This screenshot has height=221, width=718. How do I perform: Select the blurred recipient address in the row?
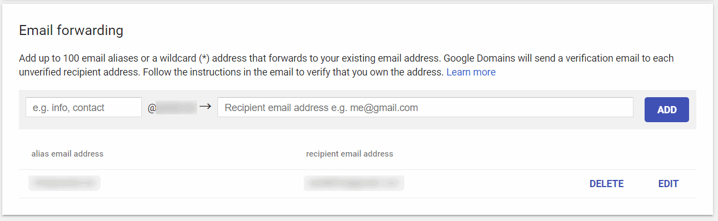[x=354, y=183]
